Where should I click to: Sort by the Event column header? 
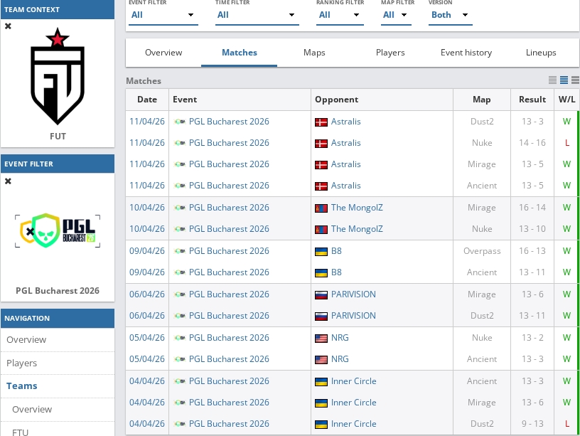click(x=240, y=100)
